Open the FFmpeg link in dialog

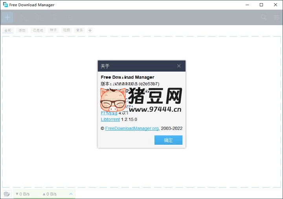(109, 113)
